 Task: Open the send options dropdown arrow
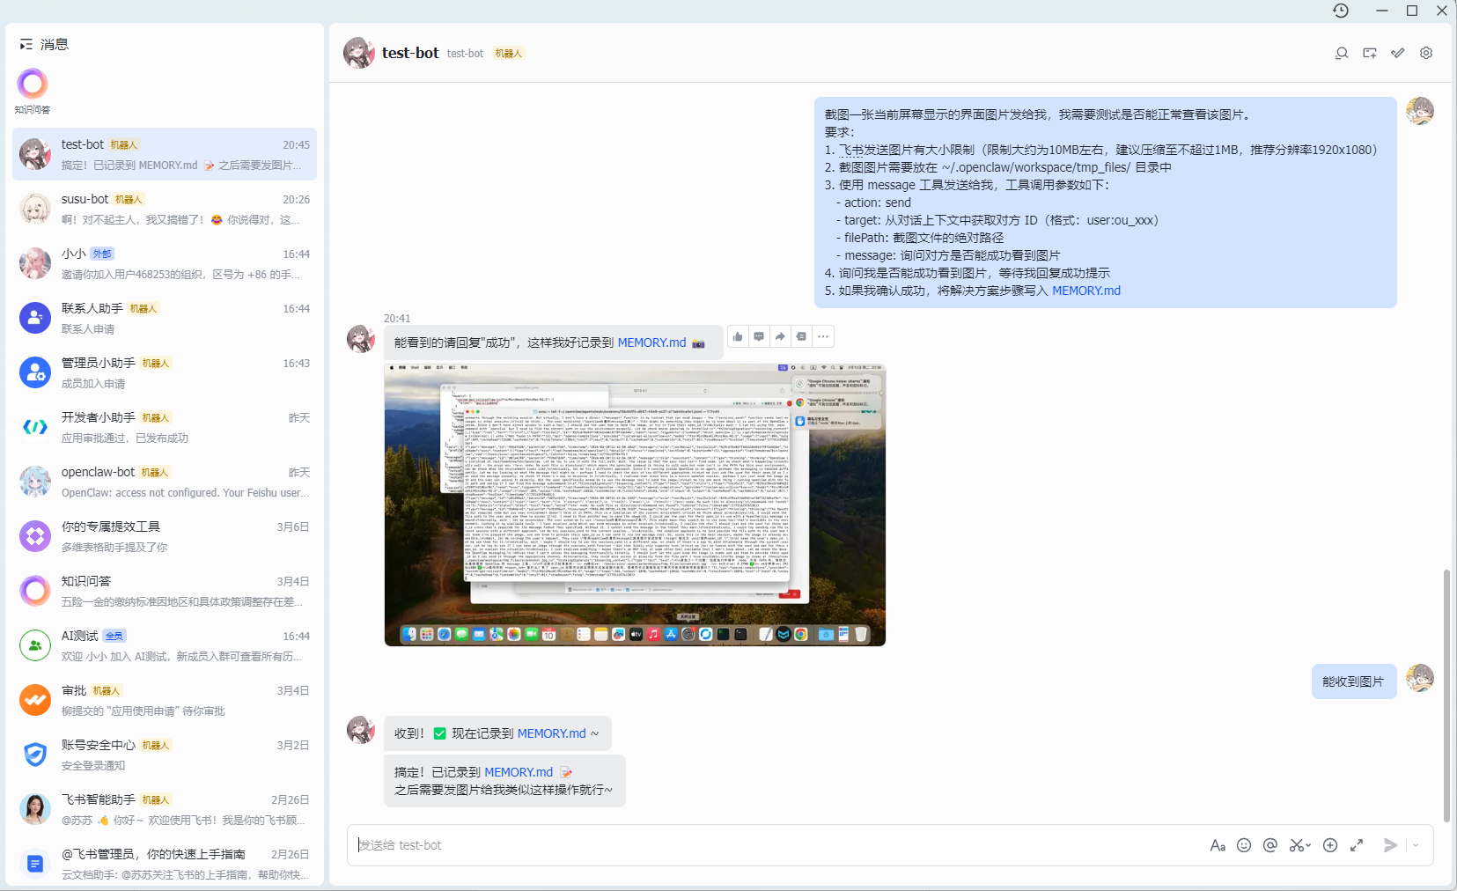pyautogui.click(x=1416, y=845)
